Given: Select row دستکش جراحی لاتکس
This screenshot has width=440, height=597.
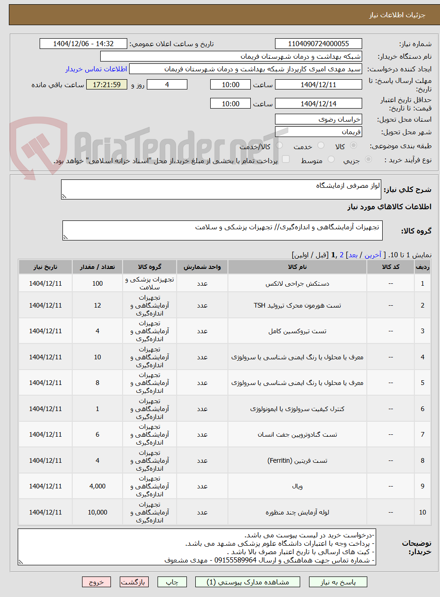Looking at the screenshot, I should pos(225,283).
